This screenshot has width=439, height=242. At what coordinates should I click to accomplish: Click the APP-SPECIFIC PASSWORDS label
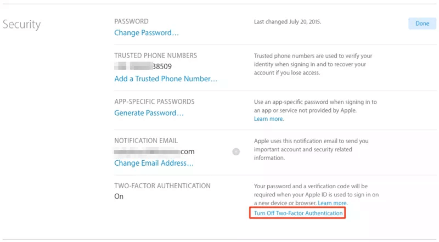[x=154, y=102]
